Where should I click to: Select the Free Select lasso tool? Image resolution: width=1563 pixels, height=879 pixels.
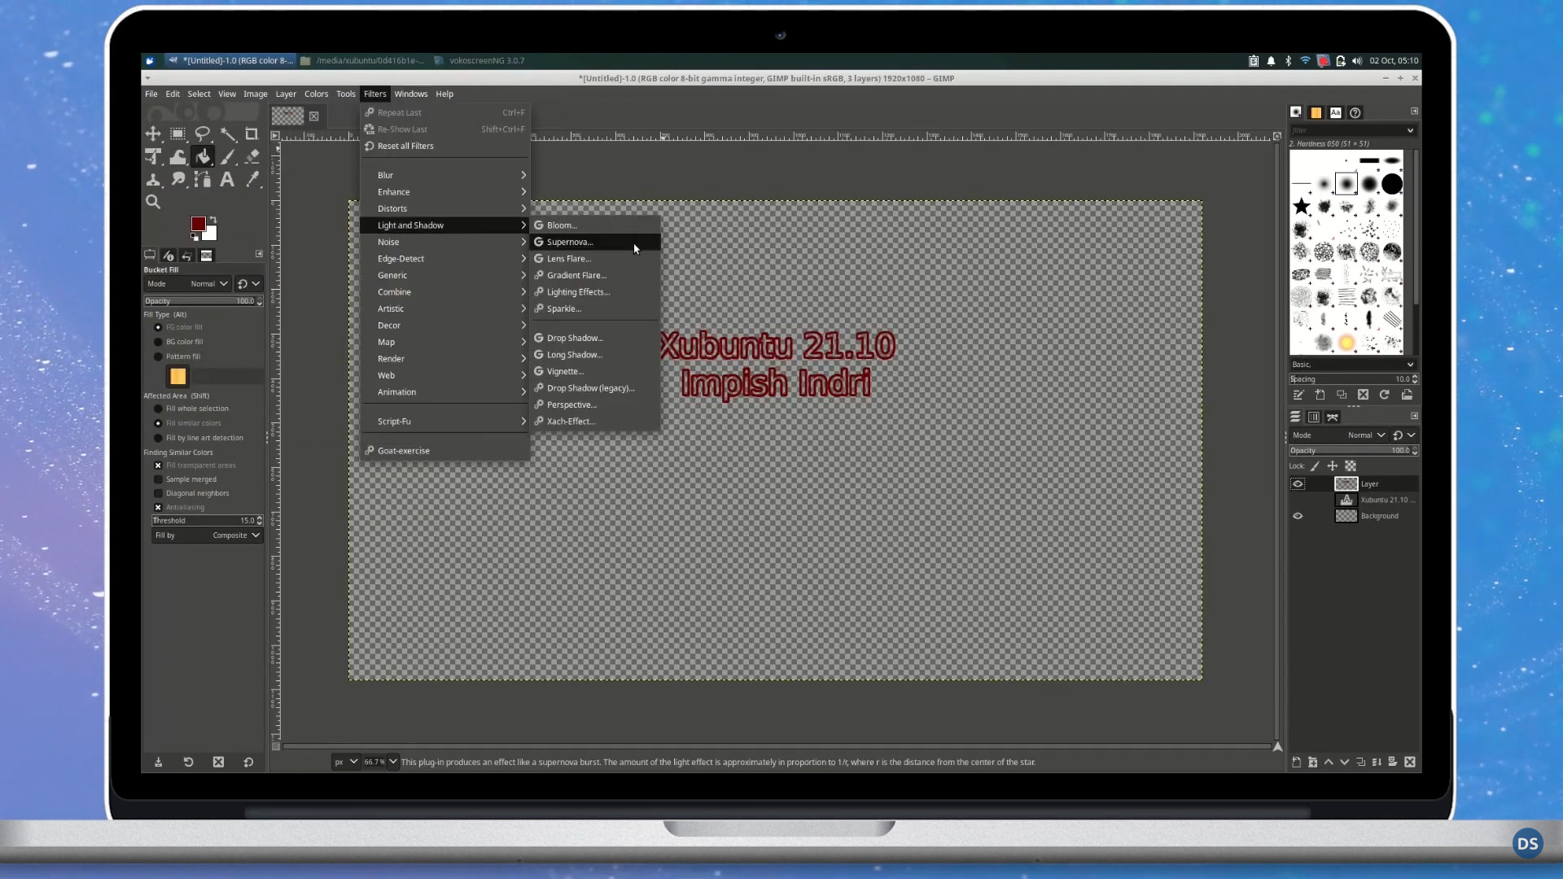pos(203,133)
